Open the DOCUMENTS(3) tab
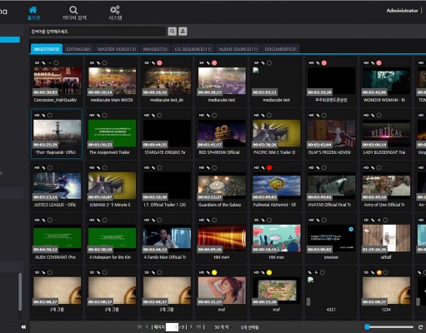The width and height of the screenshot is (426, 333). 280,49
